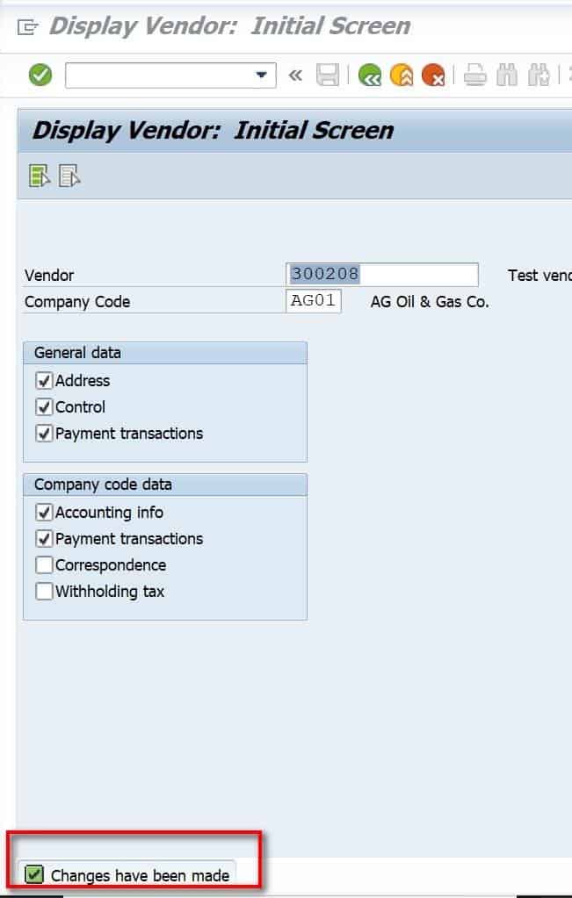Open the window menu icon beside title

[x=27, y=27]
